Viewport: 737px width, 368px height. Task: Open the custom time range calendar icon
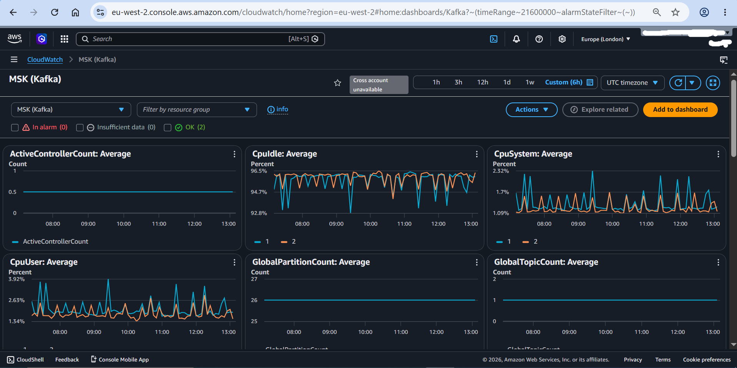[x=590, y=82]
